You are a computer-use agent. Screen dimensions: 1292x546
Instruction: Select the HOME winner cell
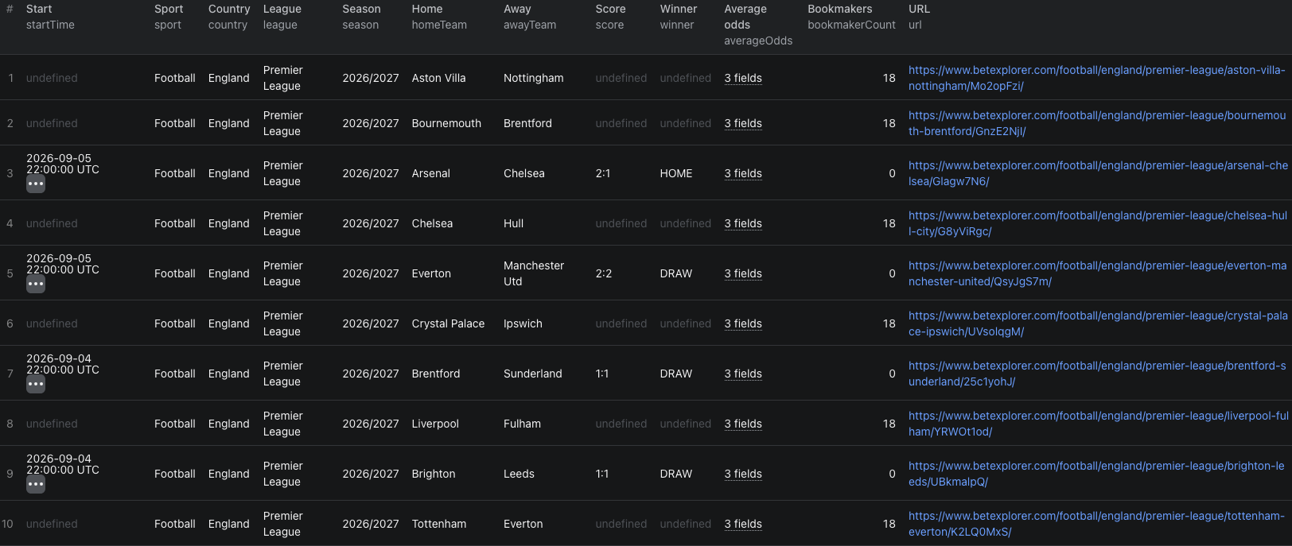[x=676, y=173]
